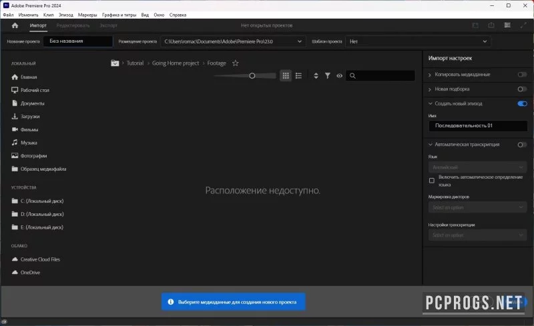
Task: Toggle full screen video icon
Action: click(x=523, y=25)
